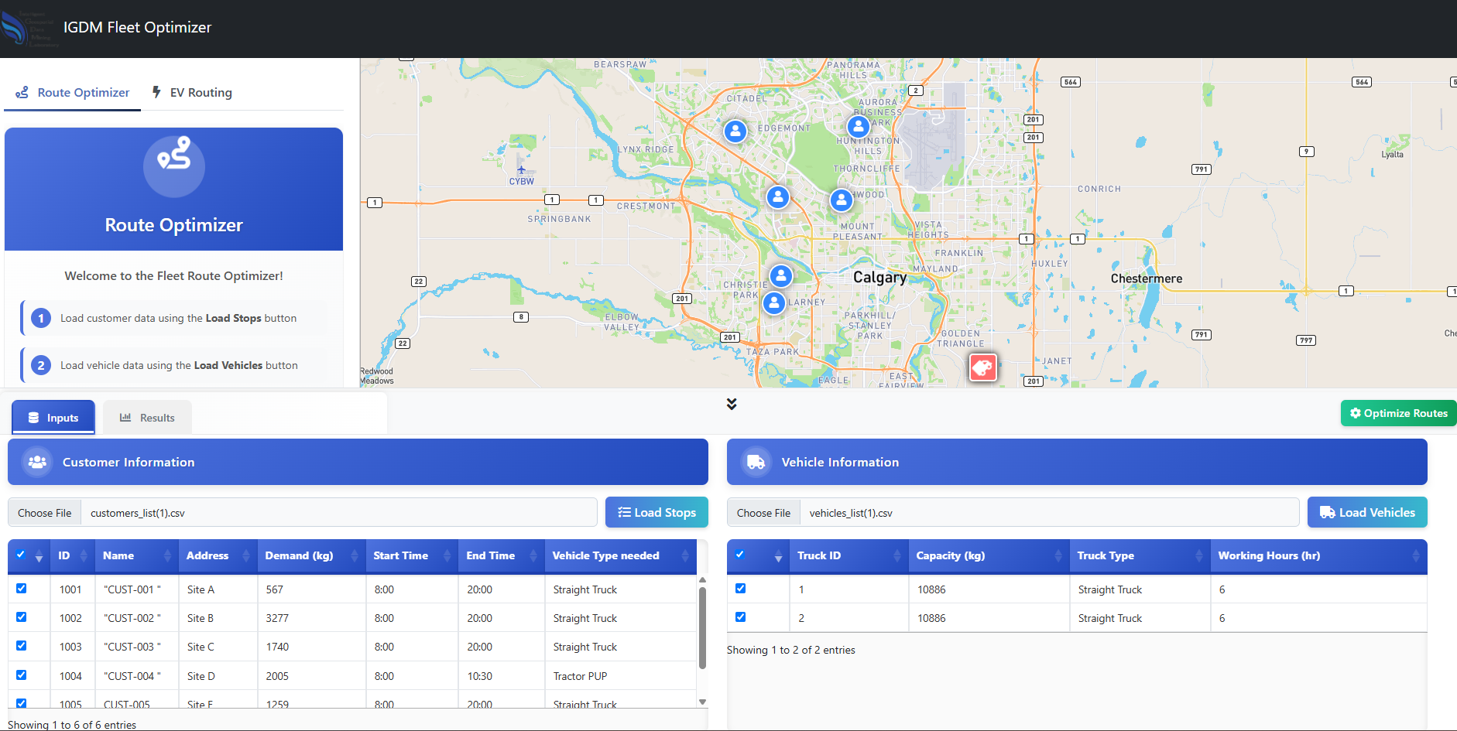Sort by Vehicle Type needed column
1457x731 pixels.
tap(620, 555)
